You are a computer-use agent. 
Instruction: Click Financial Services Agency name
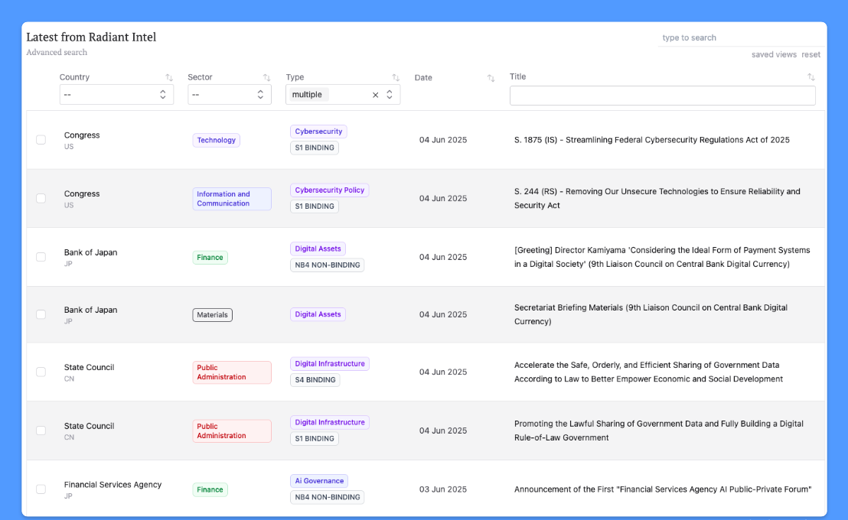tap(113, 485)
